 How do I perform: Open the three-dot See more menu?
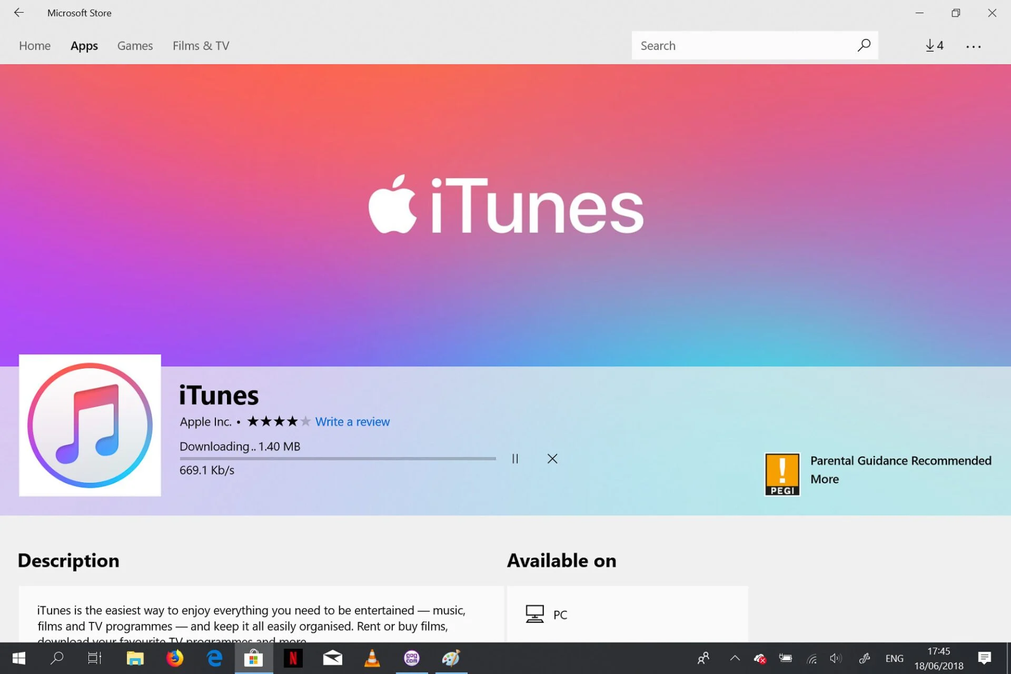973,46
